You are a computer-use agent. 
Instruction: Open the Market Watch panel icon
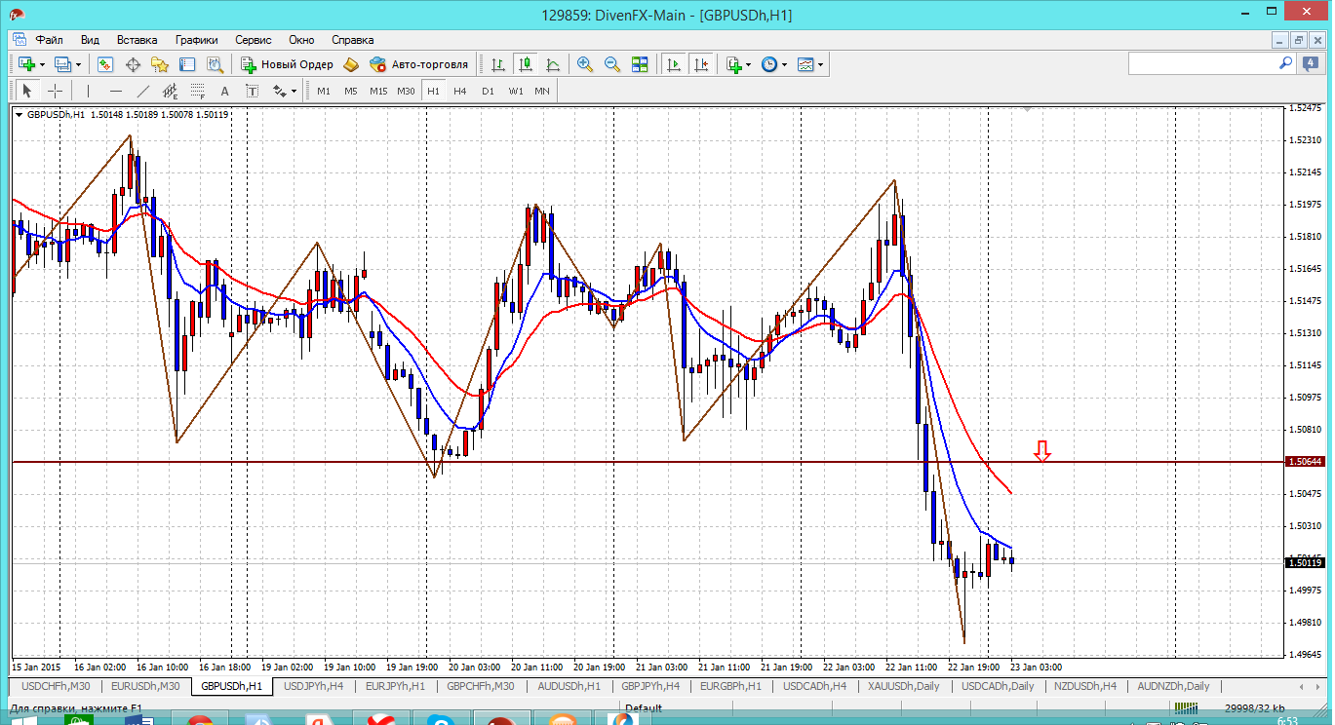coord(105,64)
